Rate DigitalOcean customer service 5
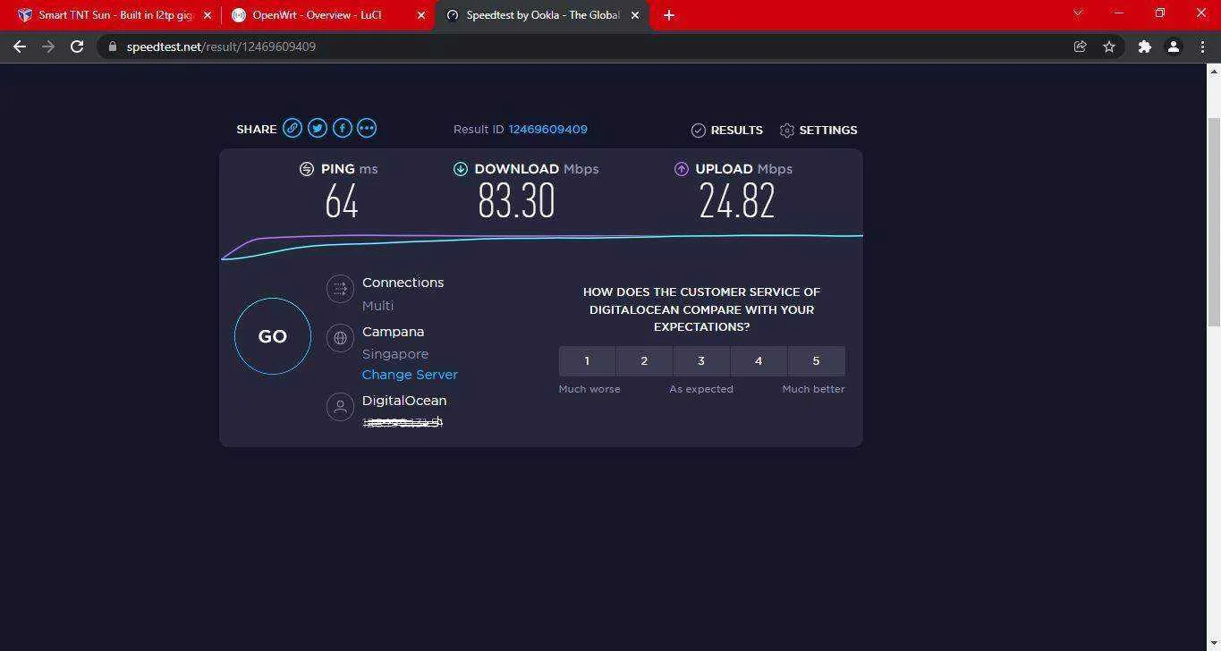The height and width of the screenshot is (651, 1221). coord(816,361)
